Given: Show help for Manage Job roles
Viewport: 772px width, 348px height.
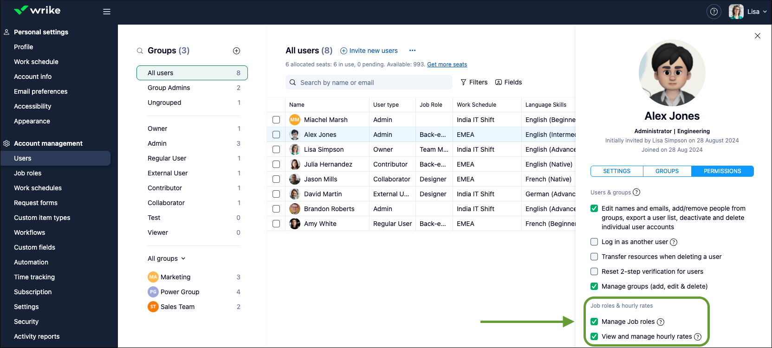Looking at the screenshot, I should pos(661,322).
